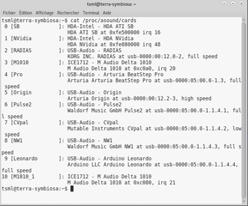Screen dimensions: 248x206
Task: Click the text Waldorf Music GmbH NW1
Action: pos(100,147)
